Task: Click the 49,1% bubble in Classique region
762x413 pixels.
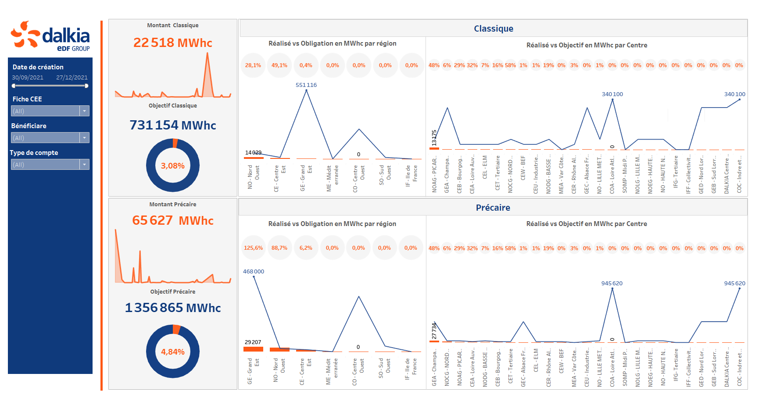Action: point(279,65)
